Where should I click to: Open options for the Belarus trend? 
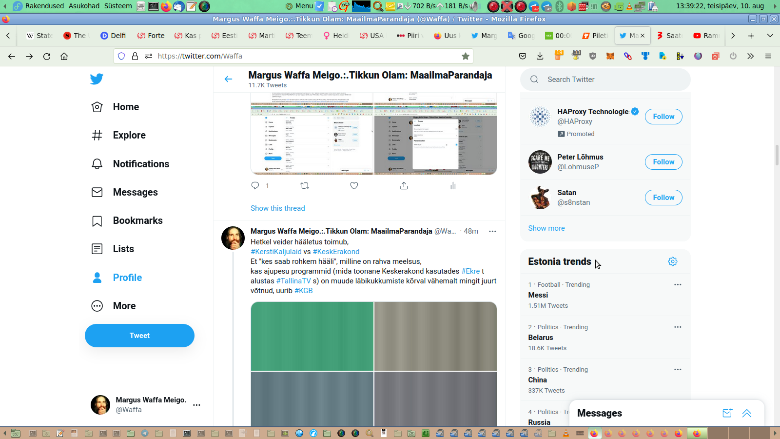point(678,327)
